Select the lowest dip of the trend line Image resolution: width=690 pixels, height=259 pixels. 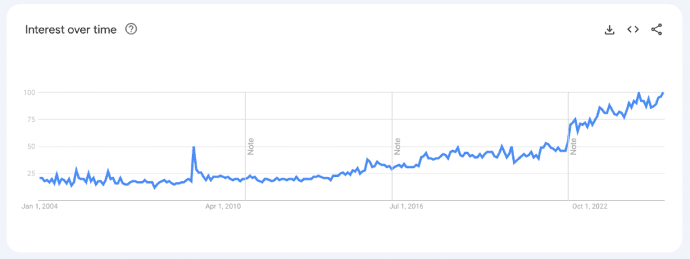(154, 188)
